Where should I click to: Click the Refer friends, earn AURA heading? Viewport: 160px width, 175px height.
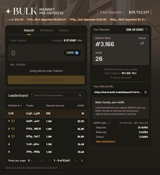110,102
